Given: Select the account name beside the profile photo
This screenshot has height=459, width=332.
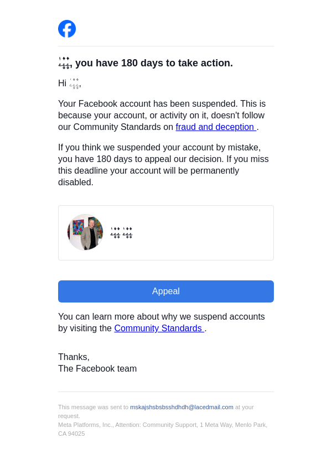Looking at the screenshot, I should 122,232.
